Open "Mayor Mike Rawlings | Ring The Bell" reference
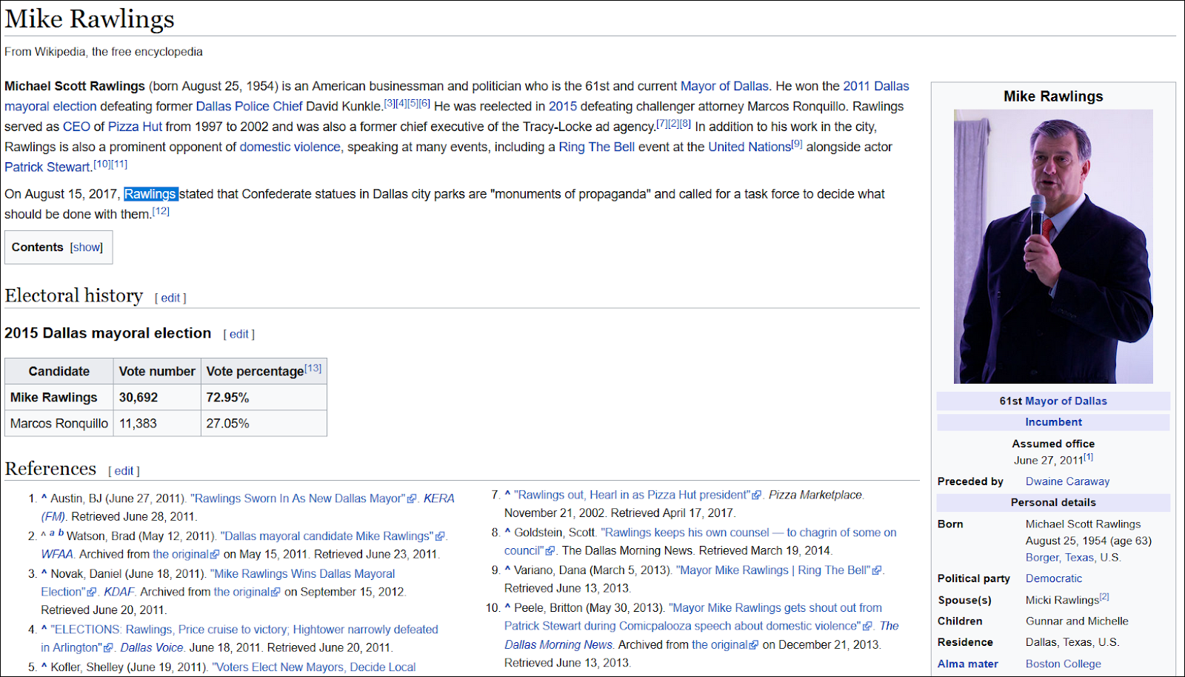 tap(774, 570)
